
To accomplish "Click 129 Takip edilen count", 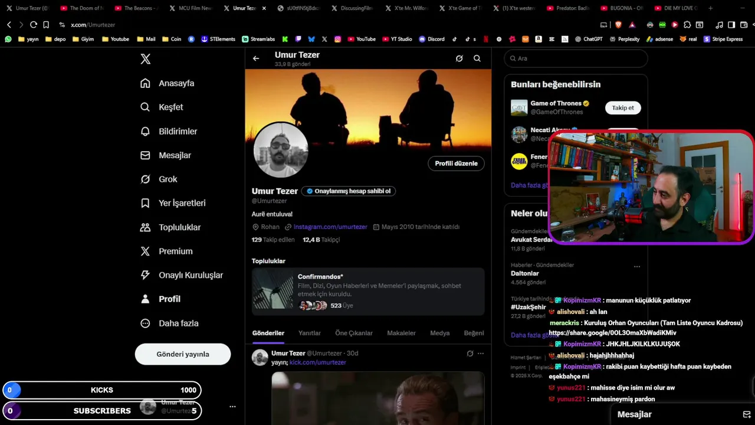I will pyautogui.click(x=273, y=240).
